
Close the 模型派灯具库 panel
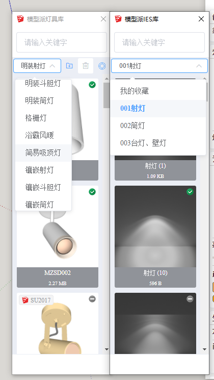pyautogui.click(x=103, y=19)
